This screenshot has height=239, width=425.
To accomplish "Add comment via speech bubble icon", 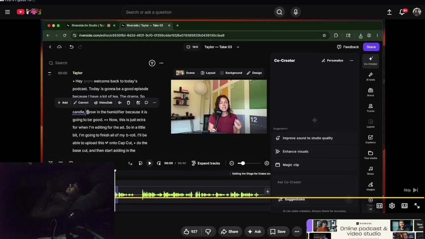I will 146,103.
